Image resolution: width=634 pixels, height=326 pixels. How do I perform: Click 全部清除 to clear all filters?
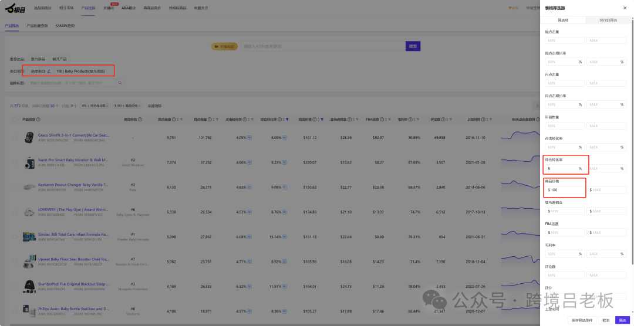(x=154, y=106)
